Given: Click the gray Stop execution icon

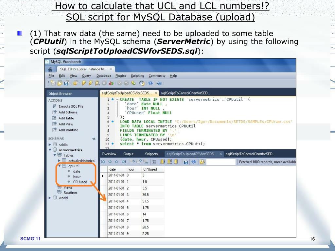Looking at the screenshot, I should [104, 83].
